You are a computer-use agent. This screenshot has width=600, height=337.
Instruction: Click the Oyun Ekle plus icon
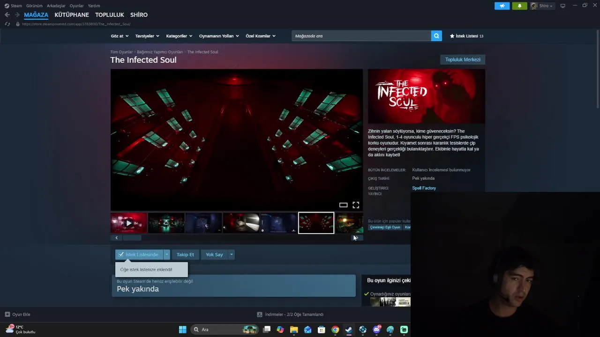[7, 315]
